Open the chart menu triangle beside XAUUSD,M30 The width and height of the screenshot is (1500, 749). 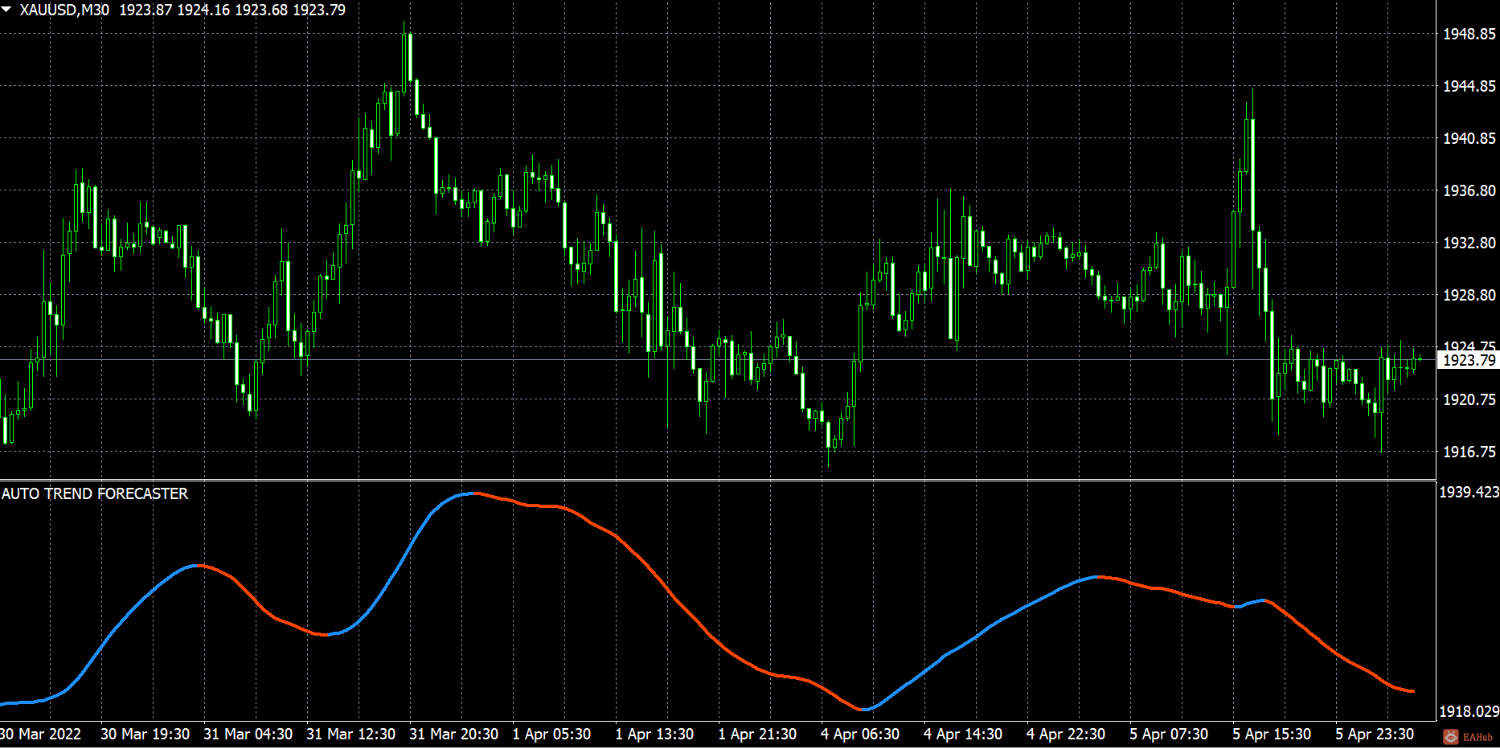pos(7,10)
